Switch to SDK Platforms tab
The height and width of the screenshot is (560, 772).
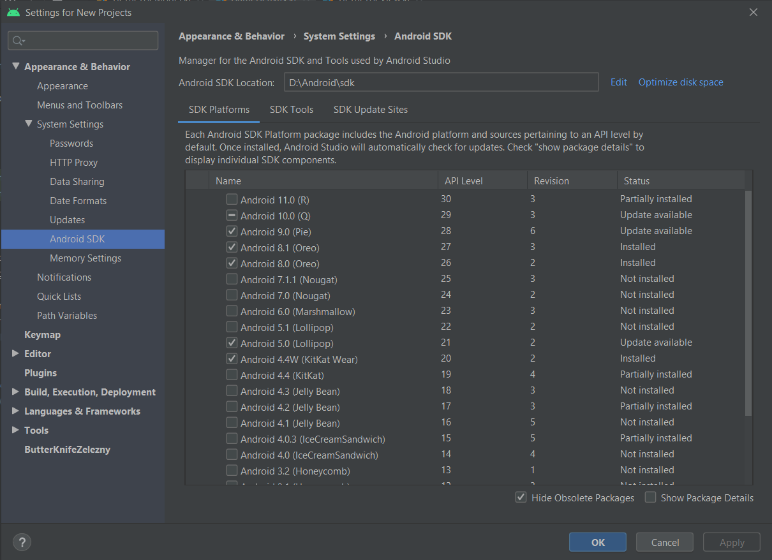point(219,110)
